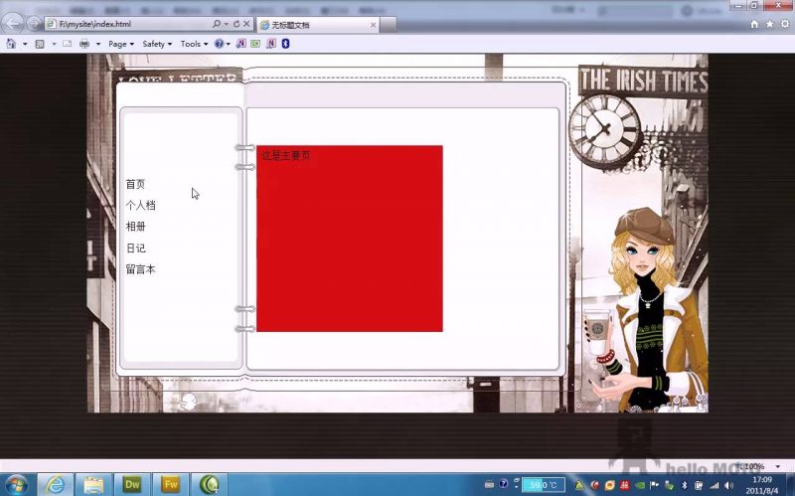
Task: Click the Forward navigation arrow
Action: 34,23
